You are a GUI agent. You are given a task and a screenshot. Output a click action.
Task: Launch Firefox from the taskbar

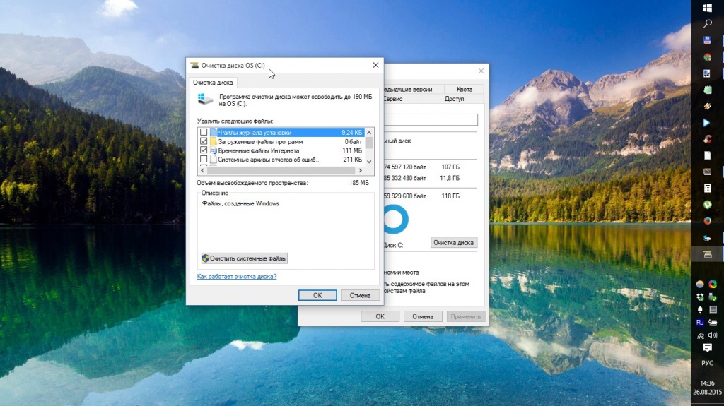click(x=707, y=220)
